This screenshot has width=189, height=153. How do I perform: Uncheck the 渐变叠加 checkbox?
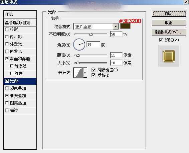click(7, 96)
